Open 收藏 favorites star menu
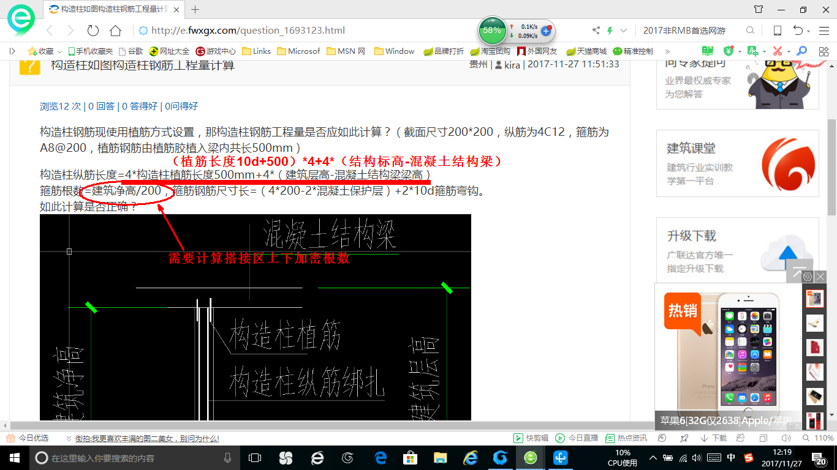837x470 pixels. pyautogui.click(x=45, y=51)
